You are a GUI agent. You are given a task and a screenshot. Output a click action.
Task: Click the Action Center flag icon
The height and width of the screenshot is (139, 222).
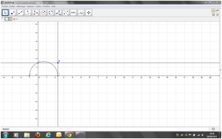190,135
